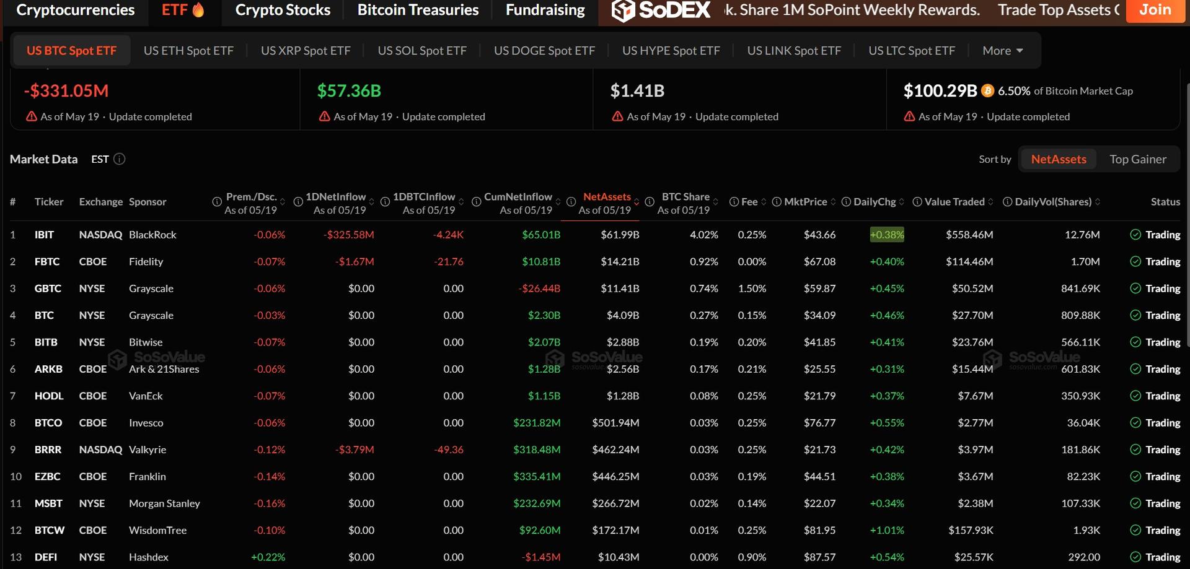Image resolution: width=1190 pixels, height=569 pixels.
Task: Click the Trading status check icon for IBIT
Action: click(1135, 235)
